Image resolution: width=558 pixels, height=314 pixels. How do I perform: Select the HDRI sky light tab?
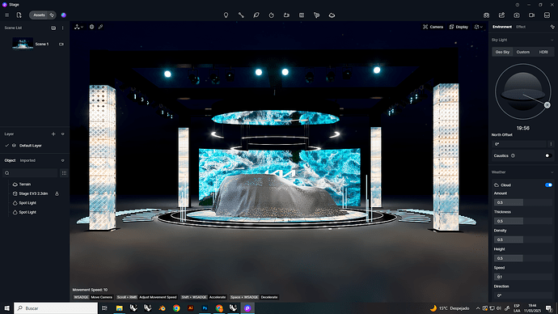coord(543,52)
